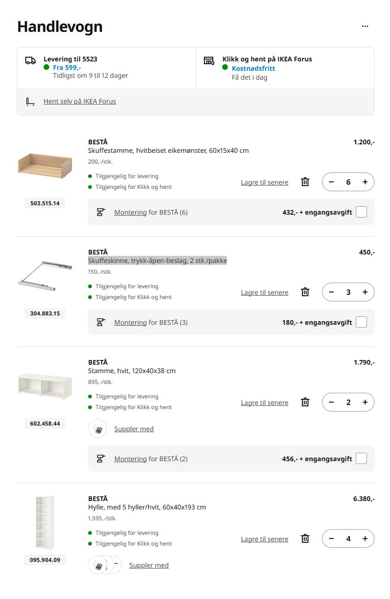Viewport: 390px width, 599px height.
Task: Open Suppler med for Stamme hvit
Action: pyautogui.click(x=134, y=429)
